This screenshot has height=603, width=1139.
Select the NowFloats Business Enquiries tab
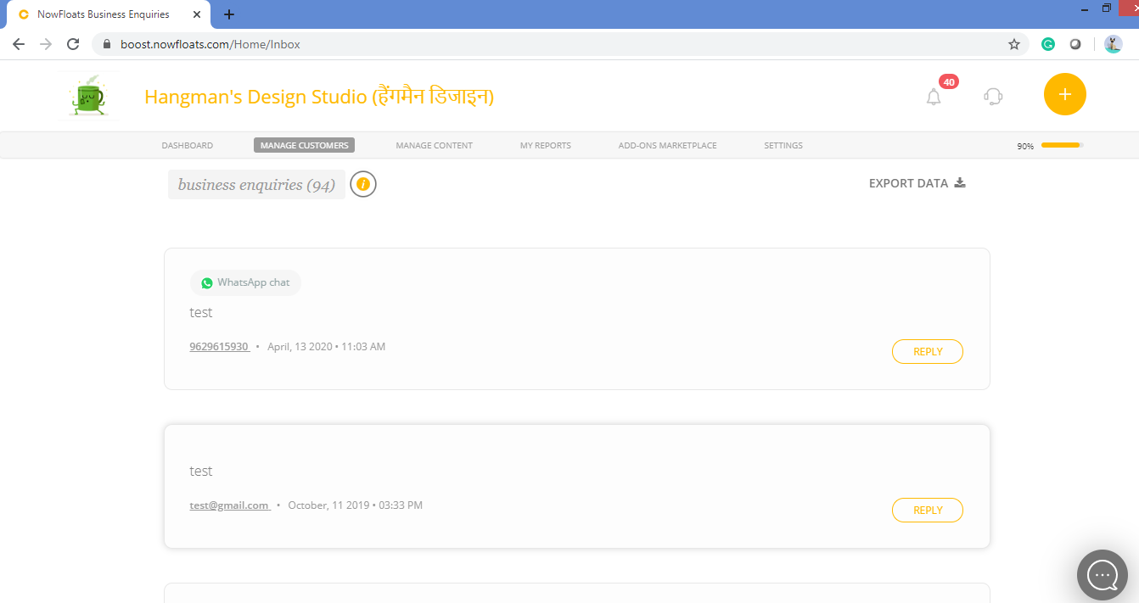click(x=109, y=14)
